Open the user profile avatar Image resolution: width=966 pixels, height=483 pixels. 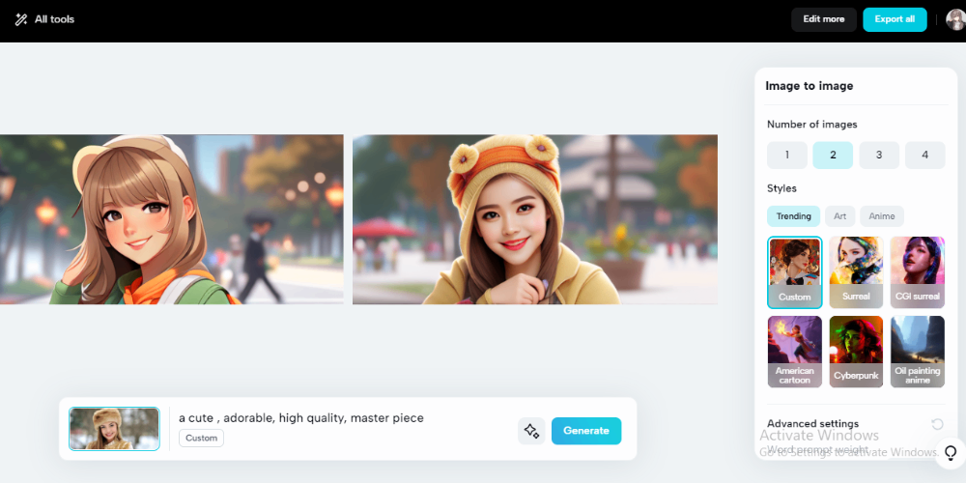pyautogui.click(x=955, y=19)
